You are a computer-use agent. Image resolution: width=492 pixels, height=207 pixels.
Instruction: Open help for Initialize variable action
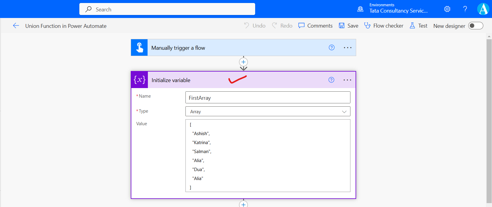tap(331, 80)
